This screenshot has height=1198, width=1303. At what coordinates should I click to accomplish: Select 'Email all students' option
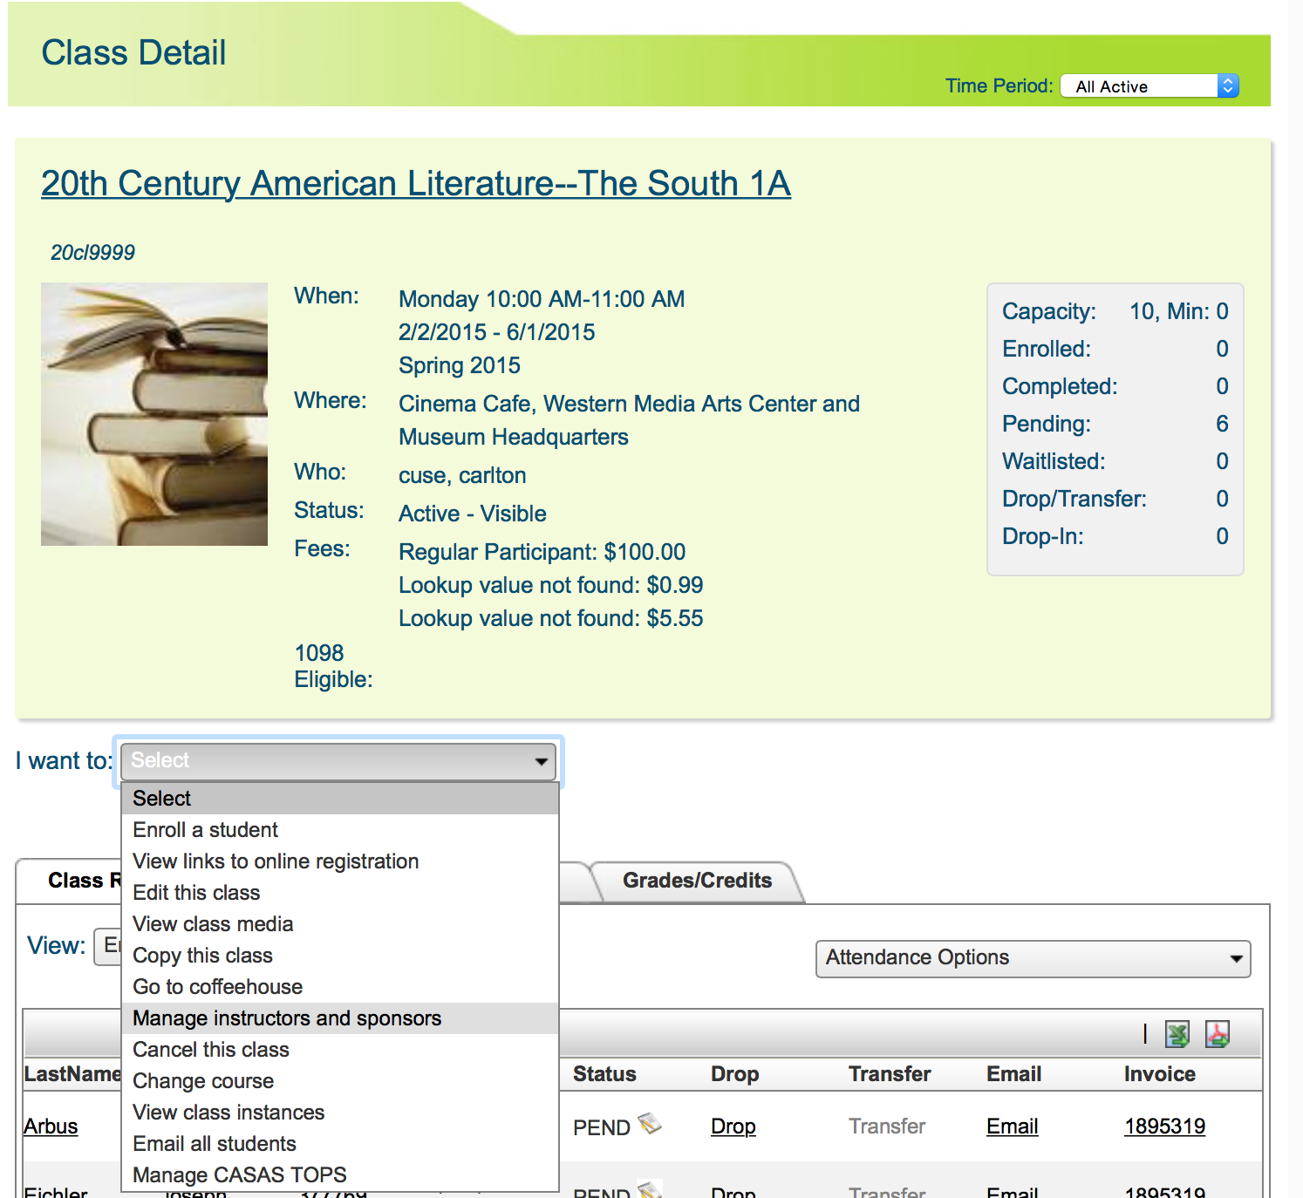click(x=215, y=1144)
